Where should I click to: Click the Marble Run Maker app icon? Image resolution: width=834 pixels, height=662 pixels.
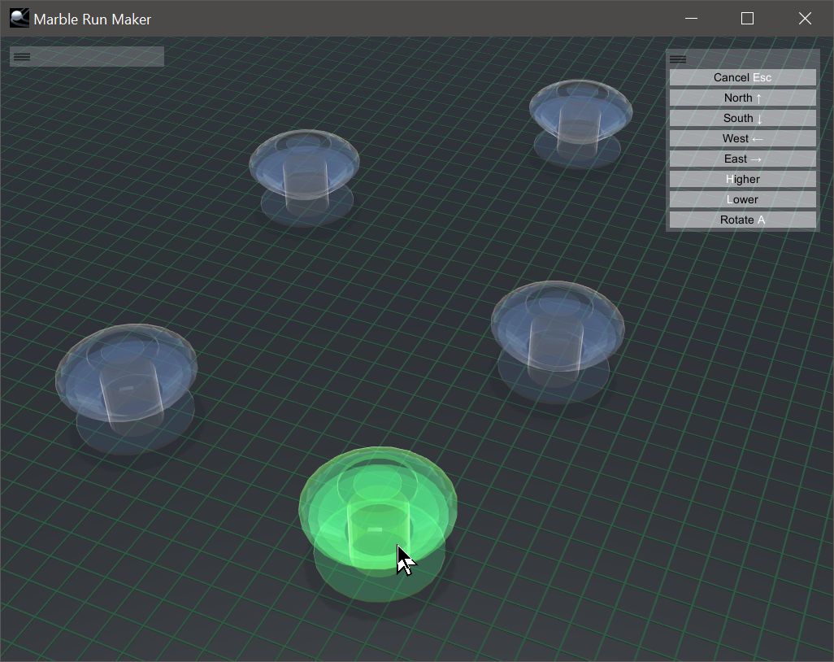tap(20, 19)
